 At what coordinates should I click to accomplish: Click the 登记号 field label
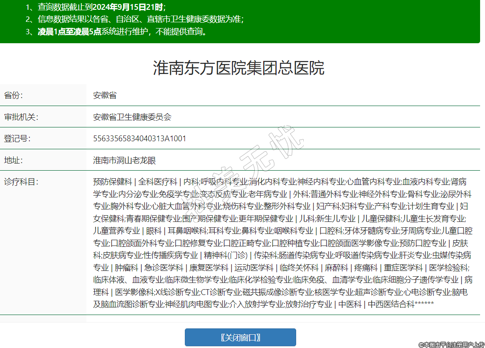pyautogui.click(x=17, y=138)
